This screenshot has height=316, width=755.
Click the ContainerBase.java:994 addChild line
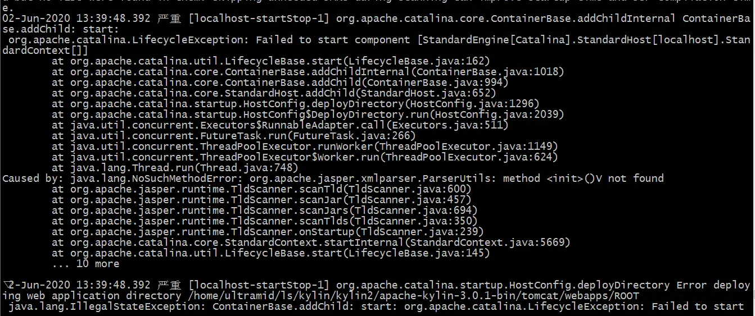281,83
